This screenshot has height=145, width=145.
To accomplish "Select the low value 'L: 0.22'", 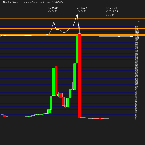I will pyautogui.click(x=82, y=12).
